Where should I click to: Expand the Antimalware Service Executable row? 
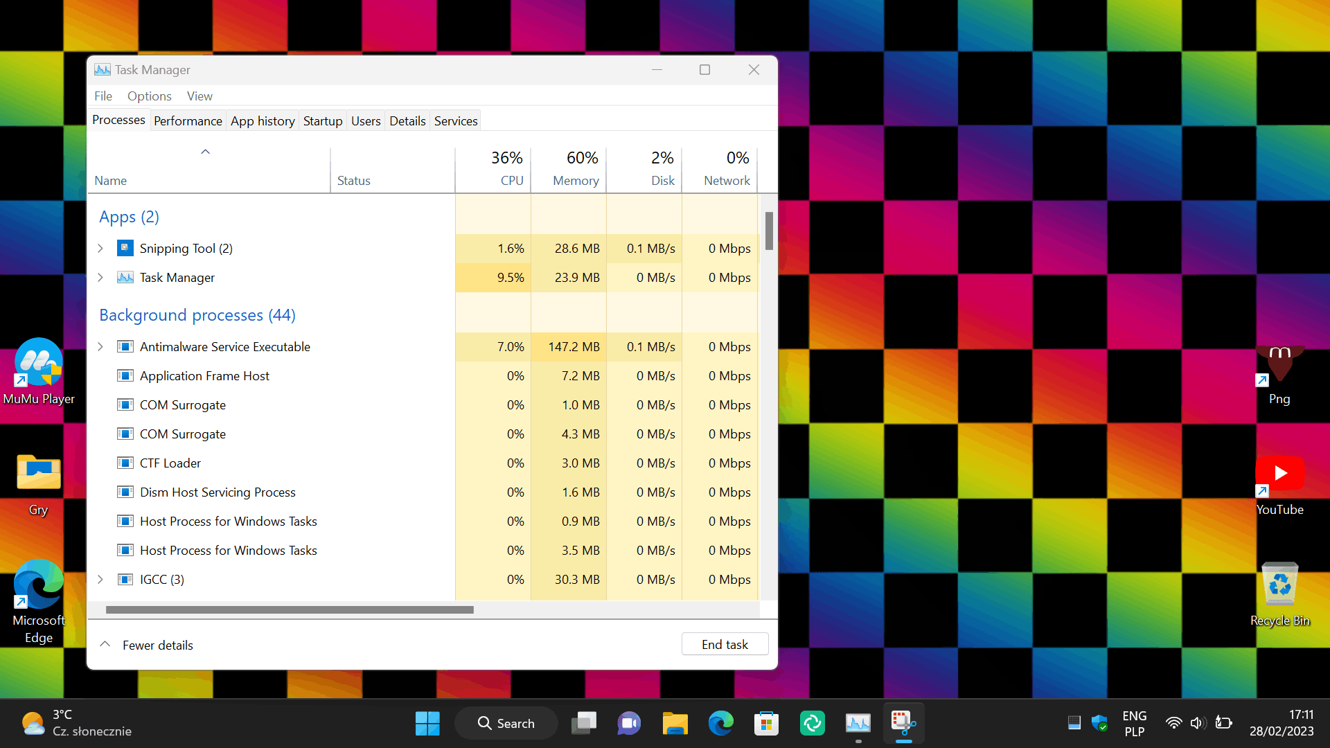point(100,346)
